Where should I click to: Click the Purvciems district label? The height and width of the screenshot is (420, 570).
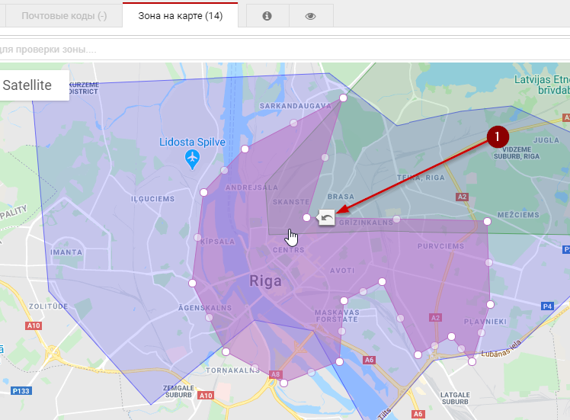pos(440,246)
